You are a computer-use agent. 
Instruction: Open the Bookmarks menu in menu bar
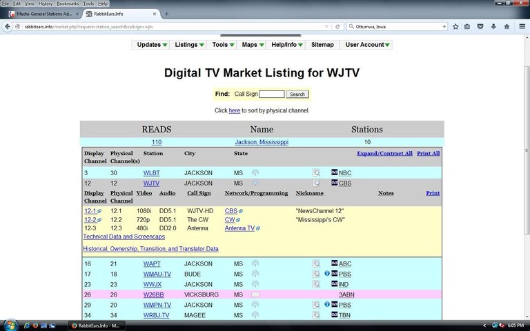[x=68, y=3]
